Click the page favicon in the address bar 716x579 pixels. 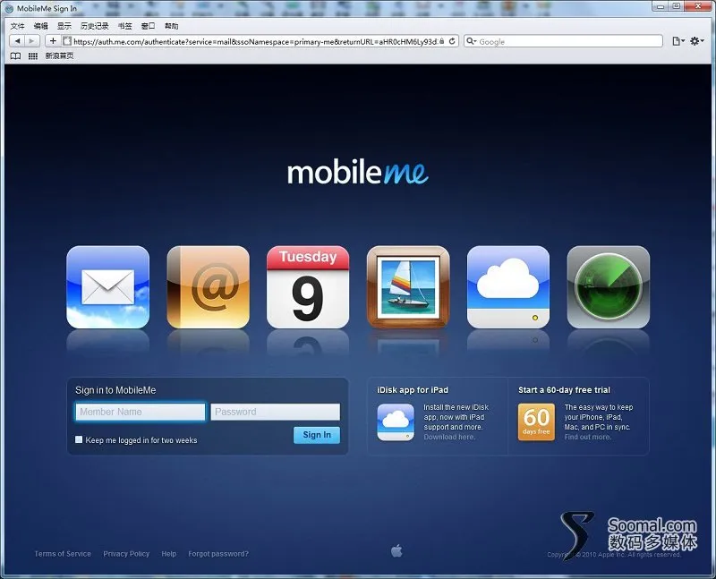click(x=67, y=41)
